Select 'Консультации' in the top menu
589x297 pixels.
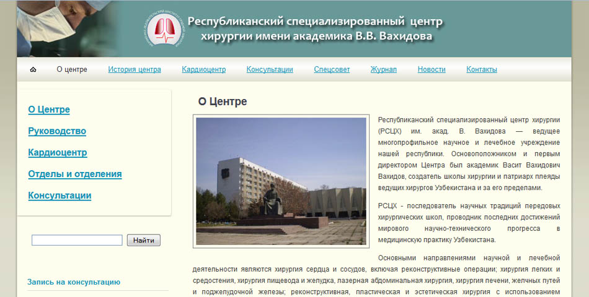[x=270, y=69]
